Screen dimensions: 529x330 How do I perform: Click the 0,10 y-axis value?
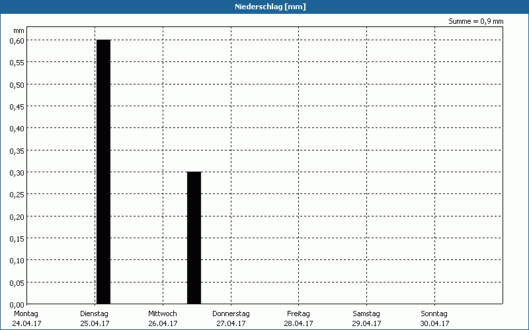pyautogui.click(x=17, y=261)
